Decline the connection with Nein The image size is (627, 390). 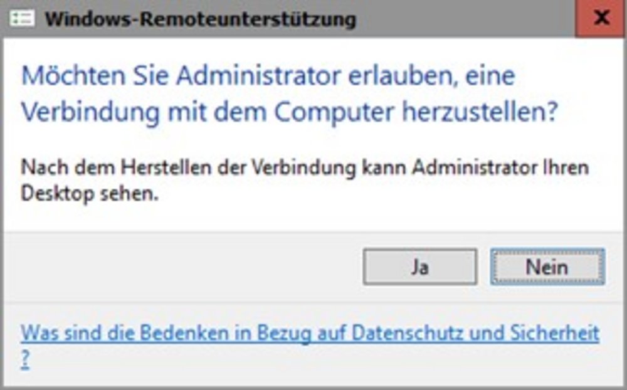(547, 267)
